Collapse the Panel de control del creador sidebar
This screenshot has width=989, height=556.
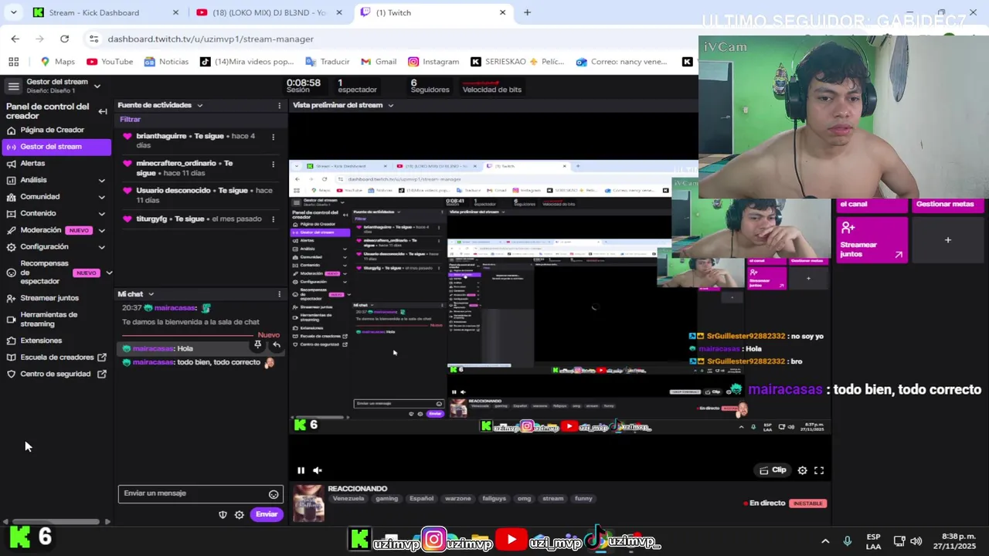coord(103,111)
